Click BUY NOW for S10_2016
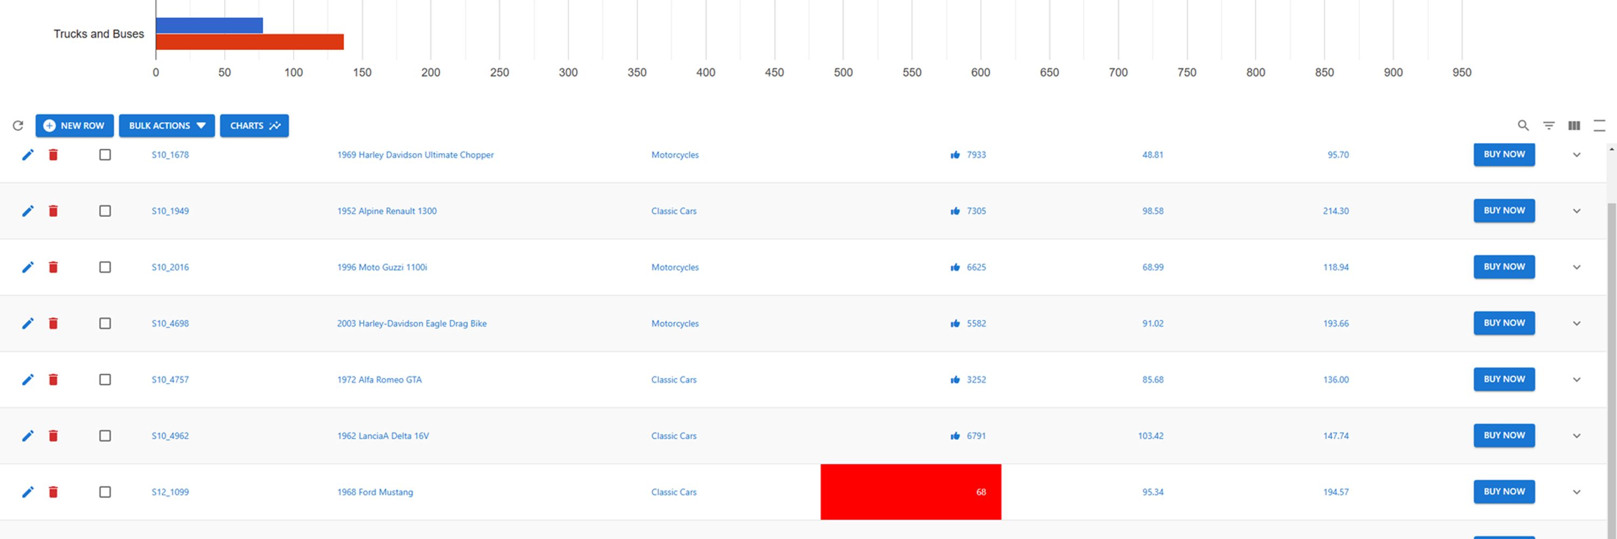 [x=1504, y=267]
